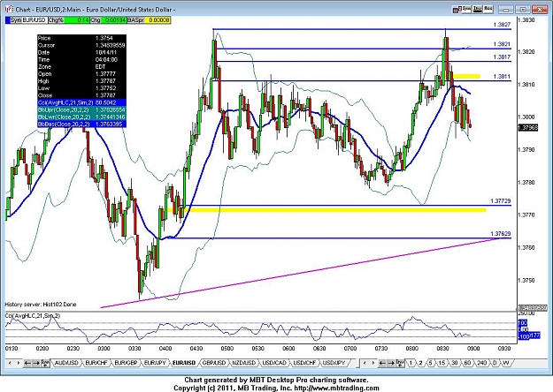Open the USD/CHF tab
553x392 pixels.
coord(303,363)
